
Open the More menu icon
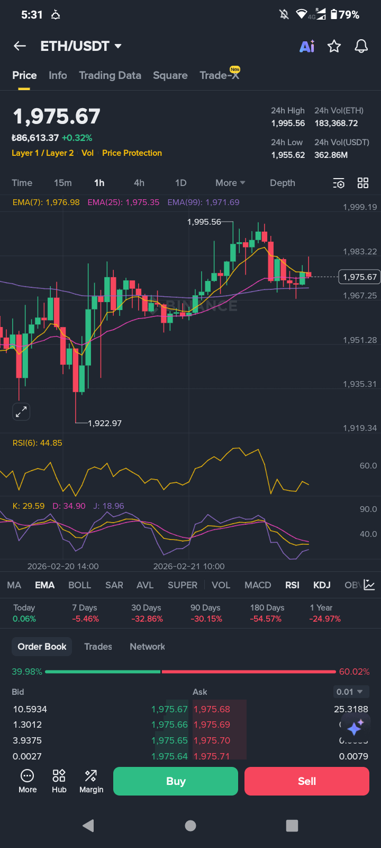coord(28,781)
